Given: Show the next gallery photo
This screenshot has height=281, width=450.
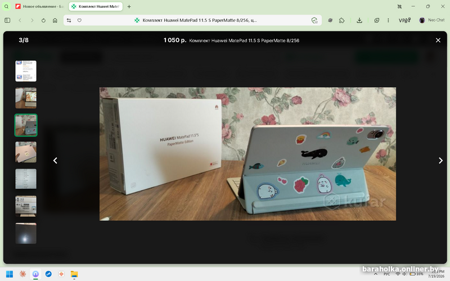Looking at the screenshot, I should pos(440,161).
